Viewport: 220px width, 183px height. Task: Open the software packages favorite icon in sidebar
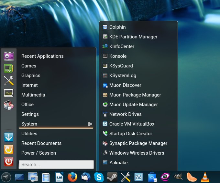[9, 105]
